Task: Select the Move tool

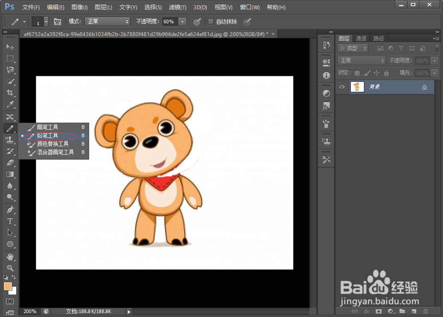Action: 10,47
